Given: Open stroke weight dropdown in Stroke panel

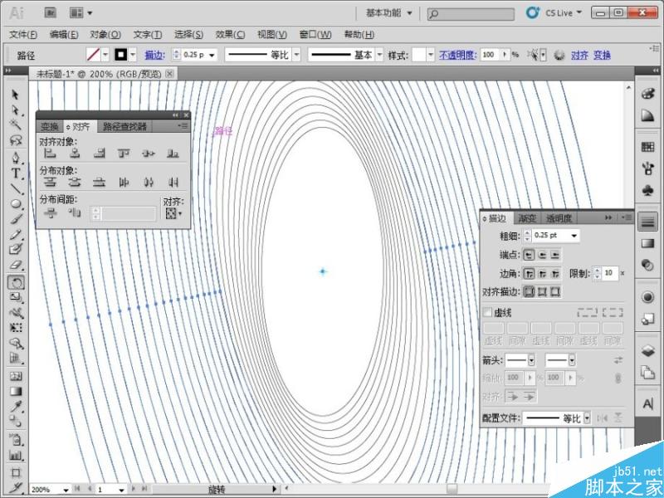Looking at the screenshot, I should point(574,236).
